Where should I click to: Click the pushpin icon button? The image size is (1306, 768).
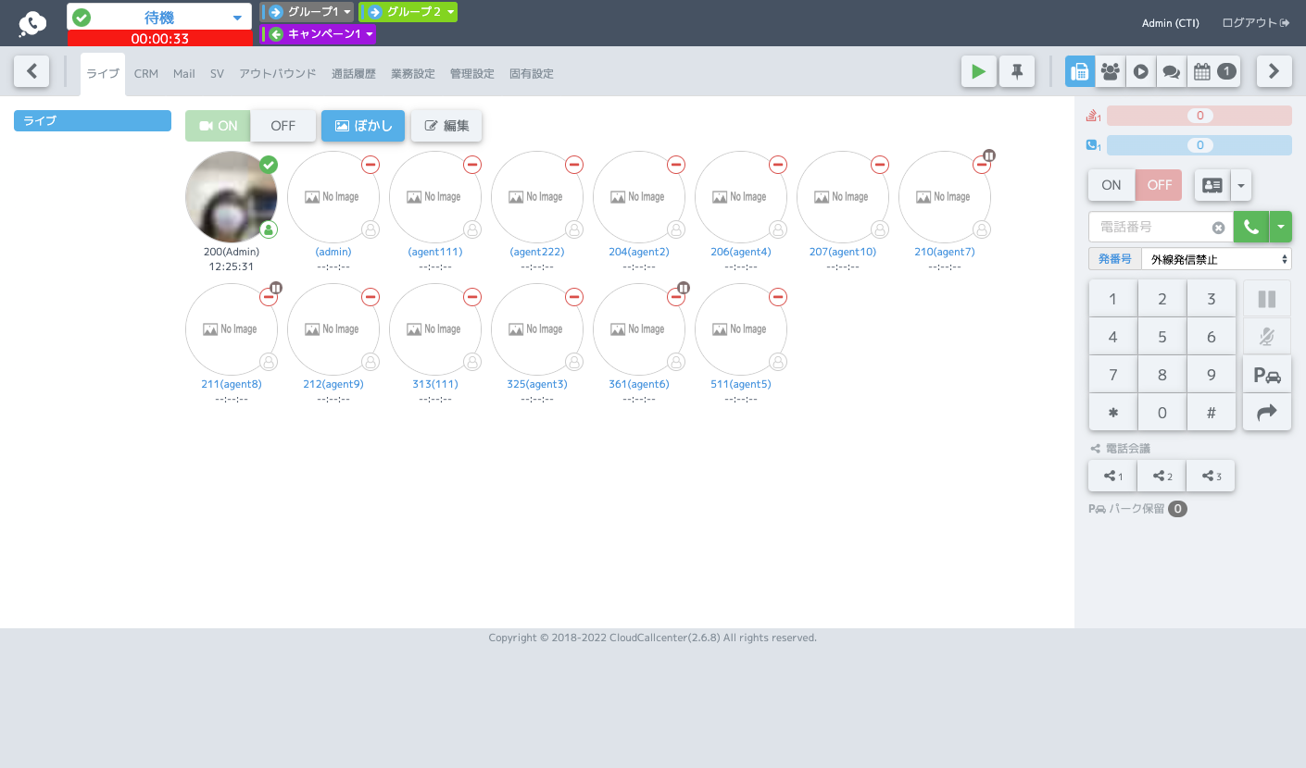pos(1017,71)
